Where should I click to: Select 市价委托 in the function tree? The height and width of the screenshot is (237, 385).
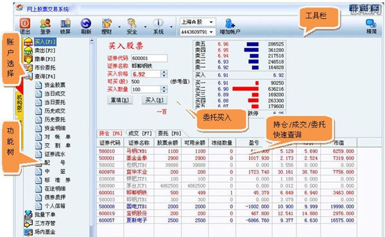(x=45, y=68)
